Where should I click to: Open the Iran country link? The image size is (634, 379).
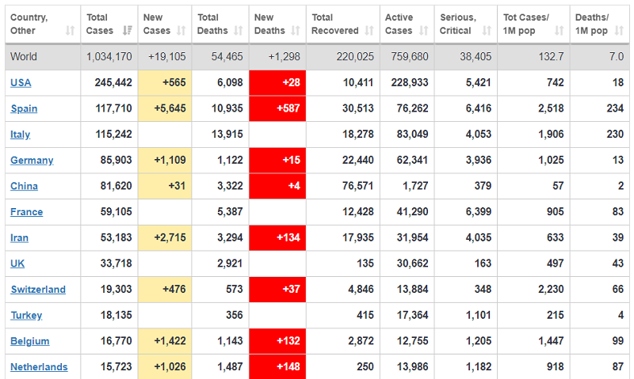tap(20, 238)
